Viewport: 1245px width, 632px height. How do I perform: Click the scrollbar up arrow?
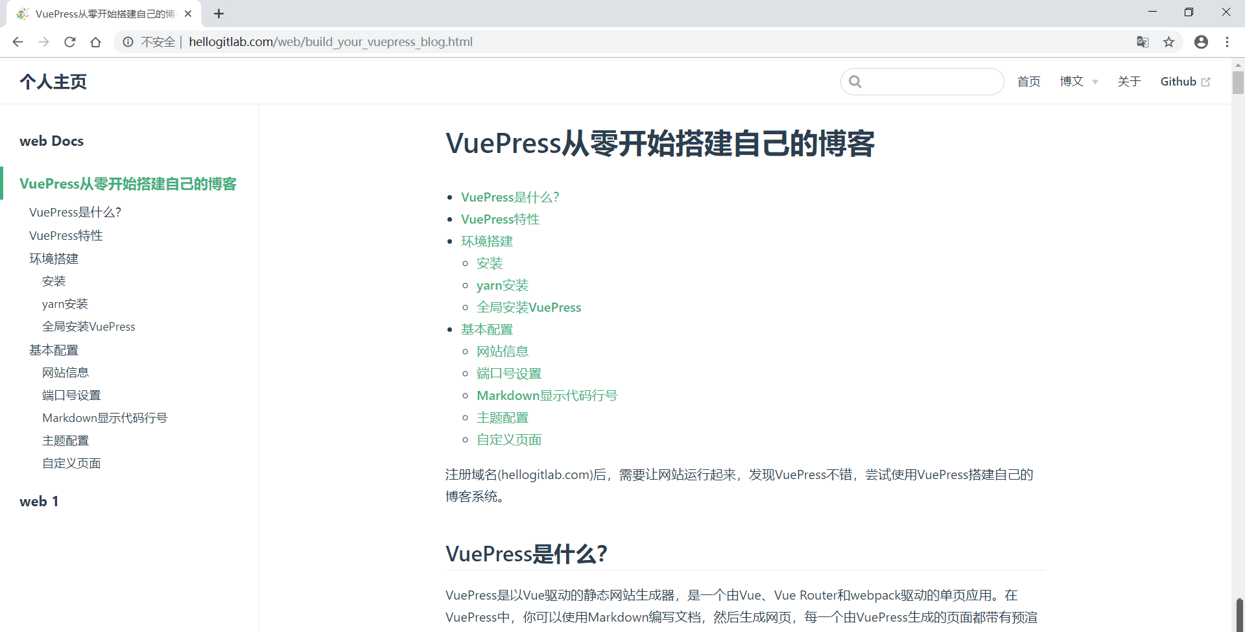pyautogui.click(x=1238, y=64)
